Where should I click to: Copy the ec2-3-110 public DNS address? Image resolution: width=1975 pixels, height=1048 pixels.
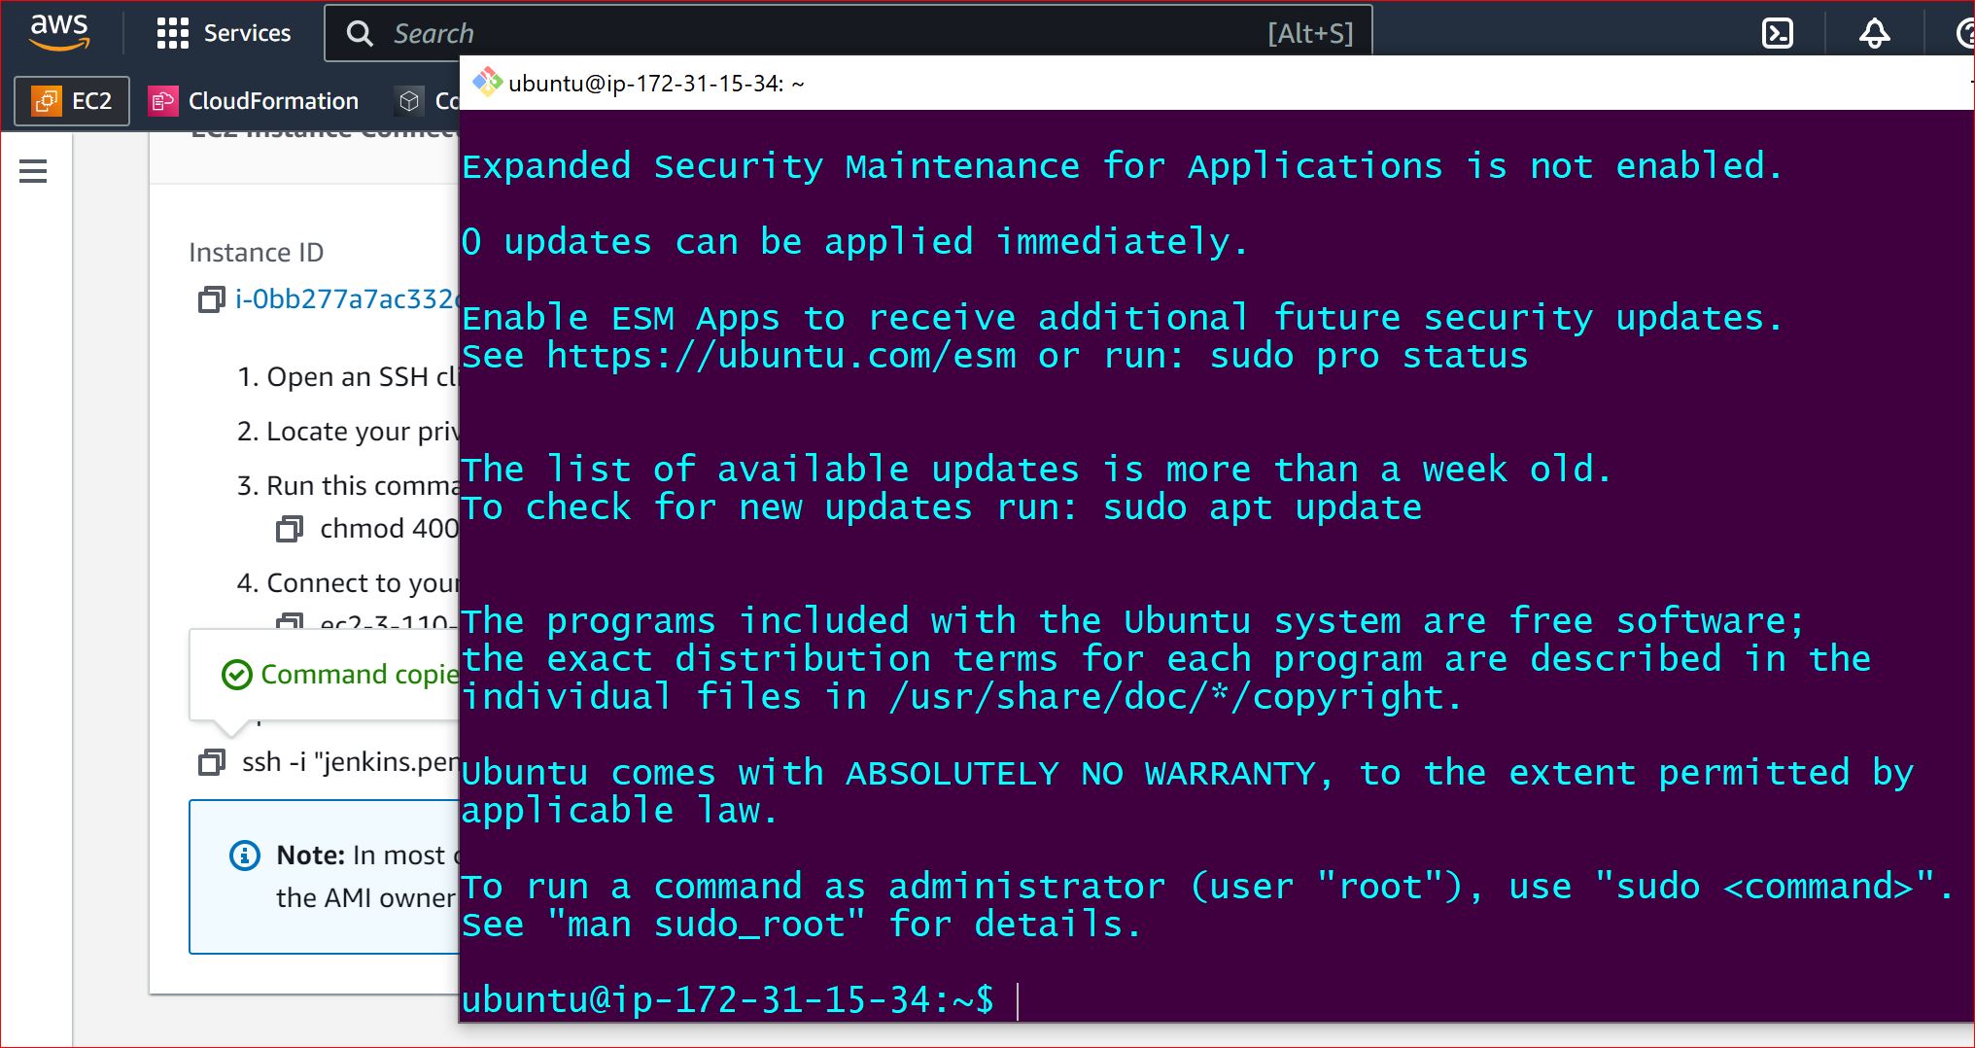click(289, 621)
